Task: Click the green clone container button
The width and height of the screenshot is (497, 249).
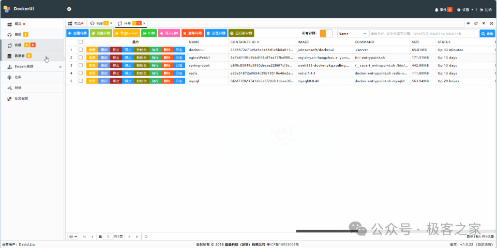Action: click(101, 33)
